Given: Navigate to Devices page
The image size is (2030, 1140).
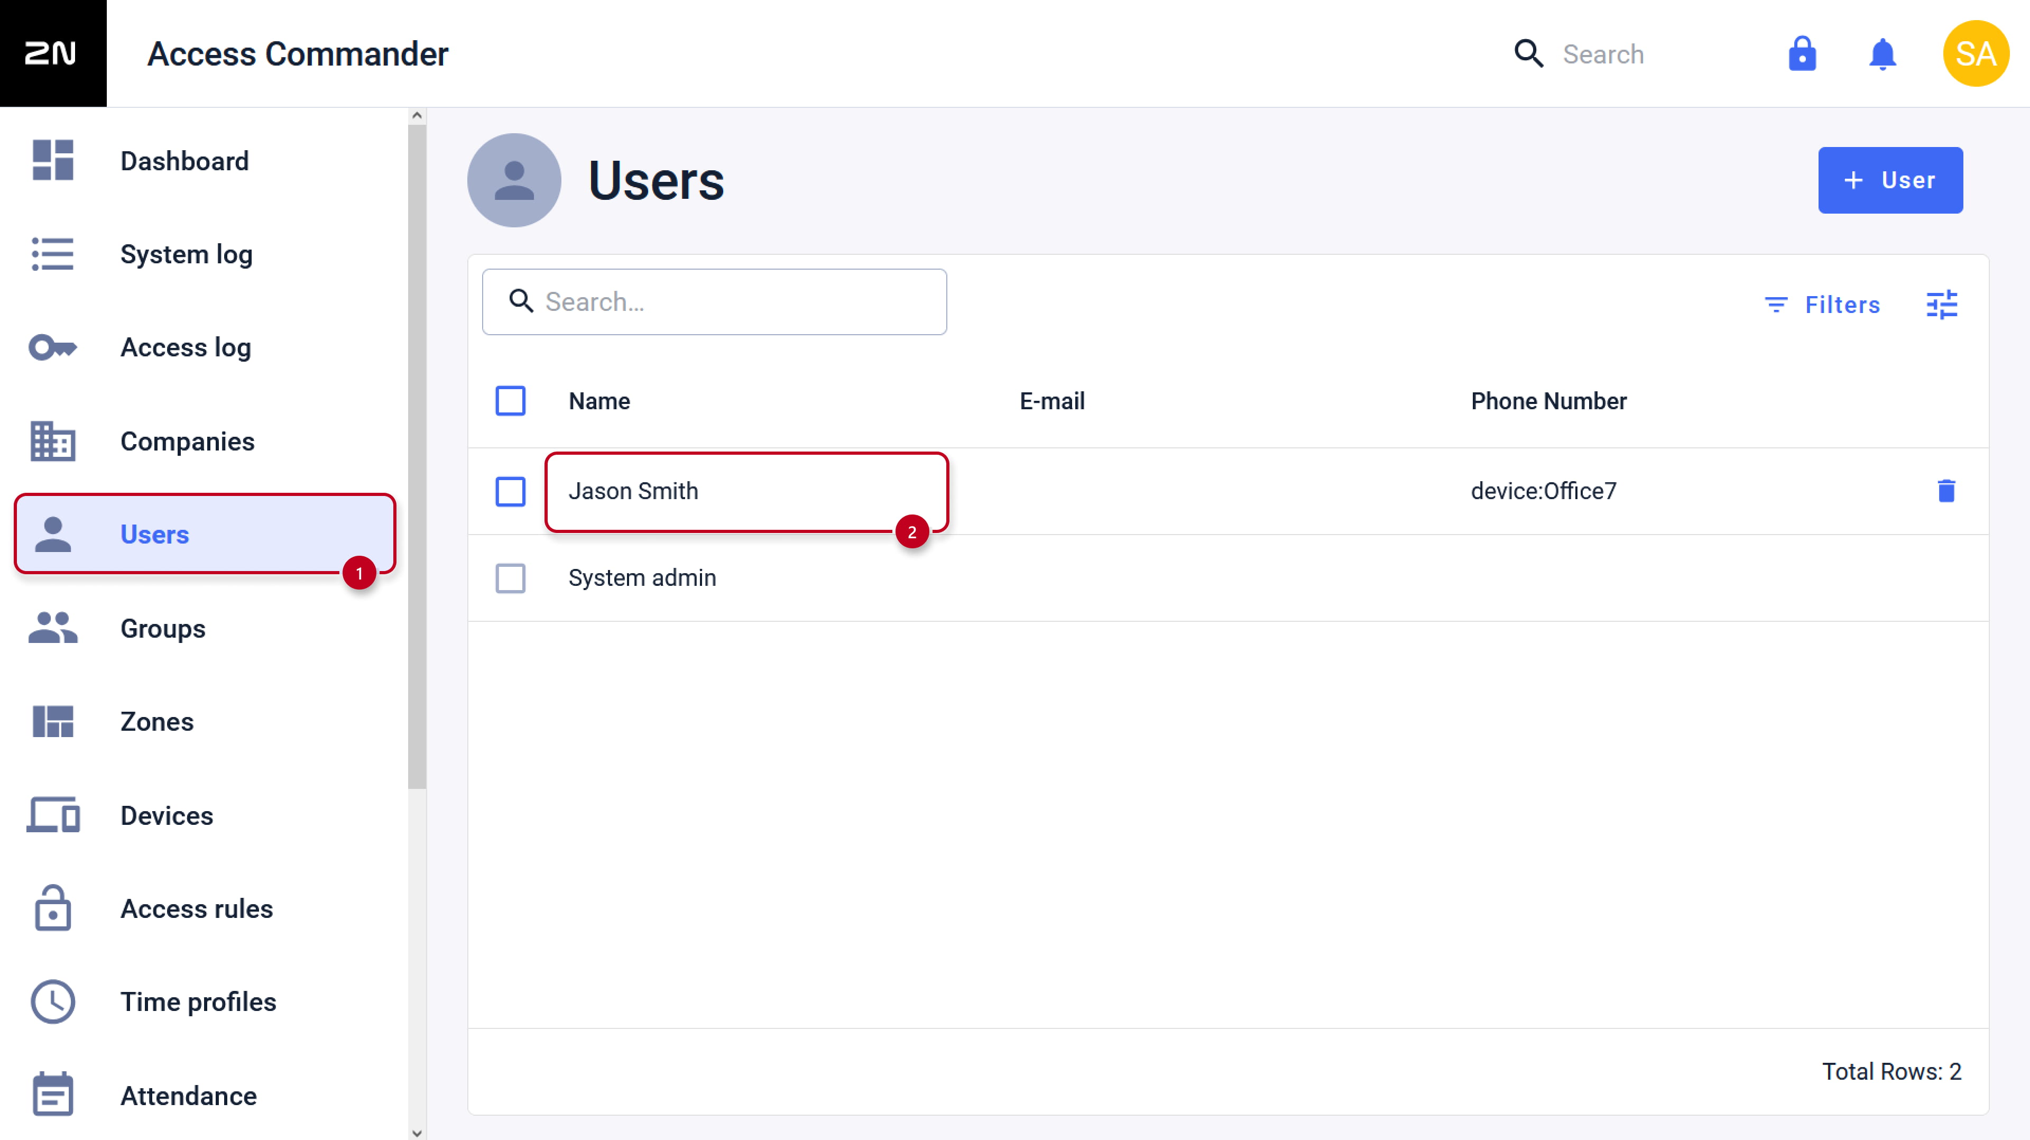Looking at the screenshot, I should pos(167,815).
